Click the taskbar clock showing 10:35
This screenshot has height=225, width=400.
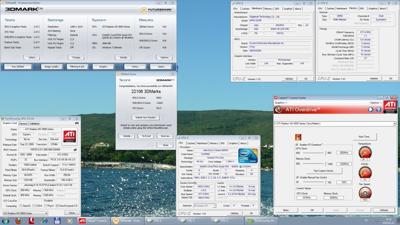(388, 221)
